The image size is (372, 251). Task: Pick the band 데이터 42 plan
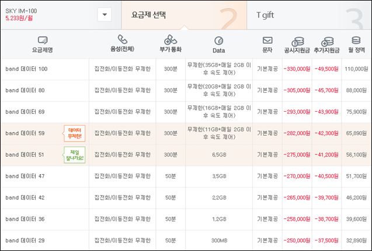point(186,198)
